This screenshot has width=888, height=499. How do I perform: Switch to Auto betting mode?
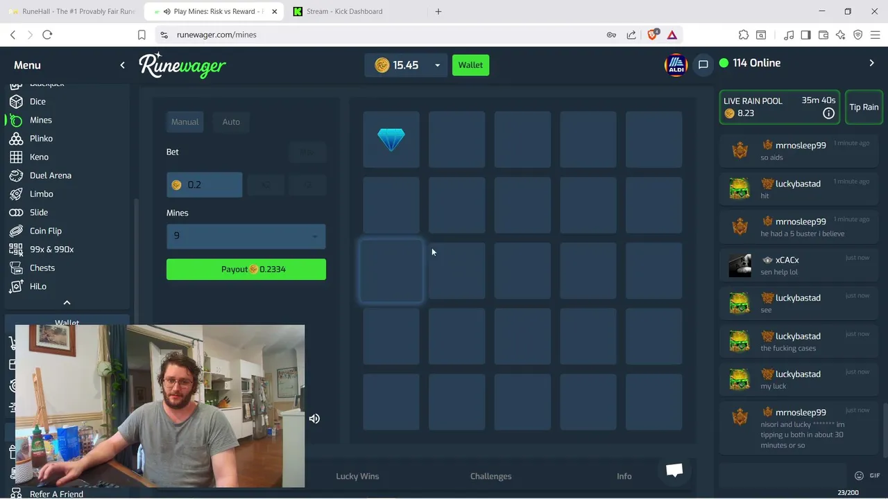click(231, 122)
